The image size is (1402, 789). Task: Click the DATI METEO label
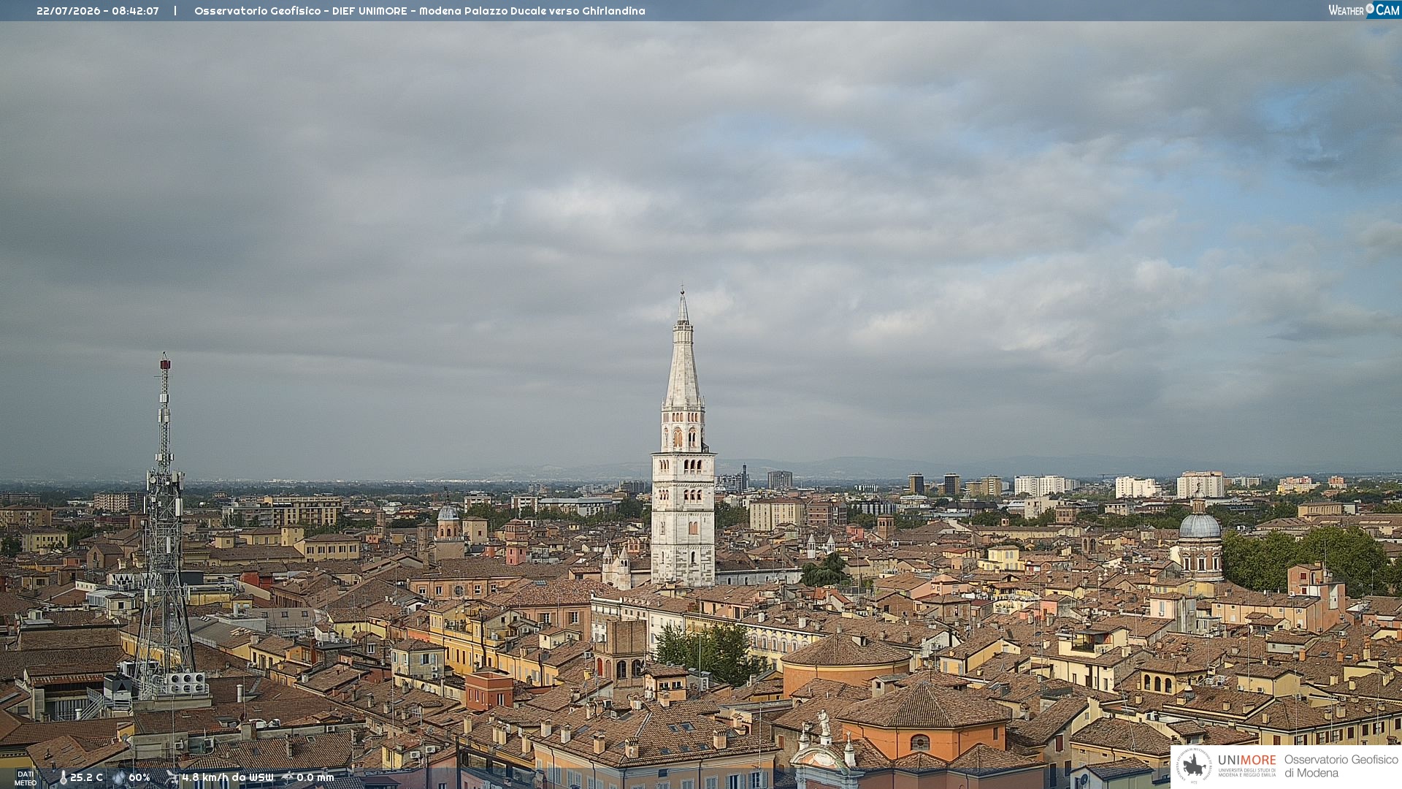click(x=26, y=778)
